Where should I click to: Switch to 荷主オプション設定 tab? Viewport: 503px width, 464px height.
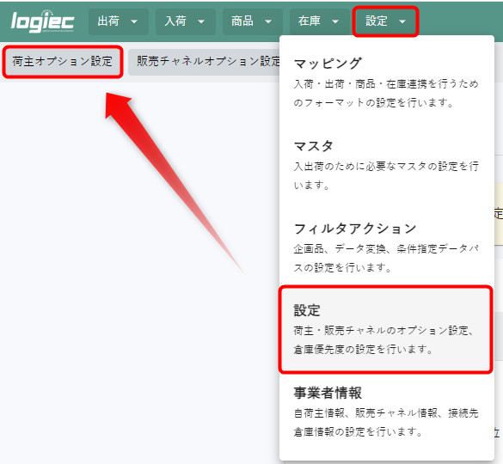pos(63,62)
